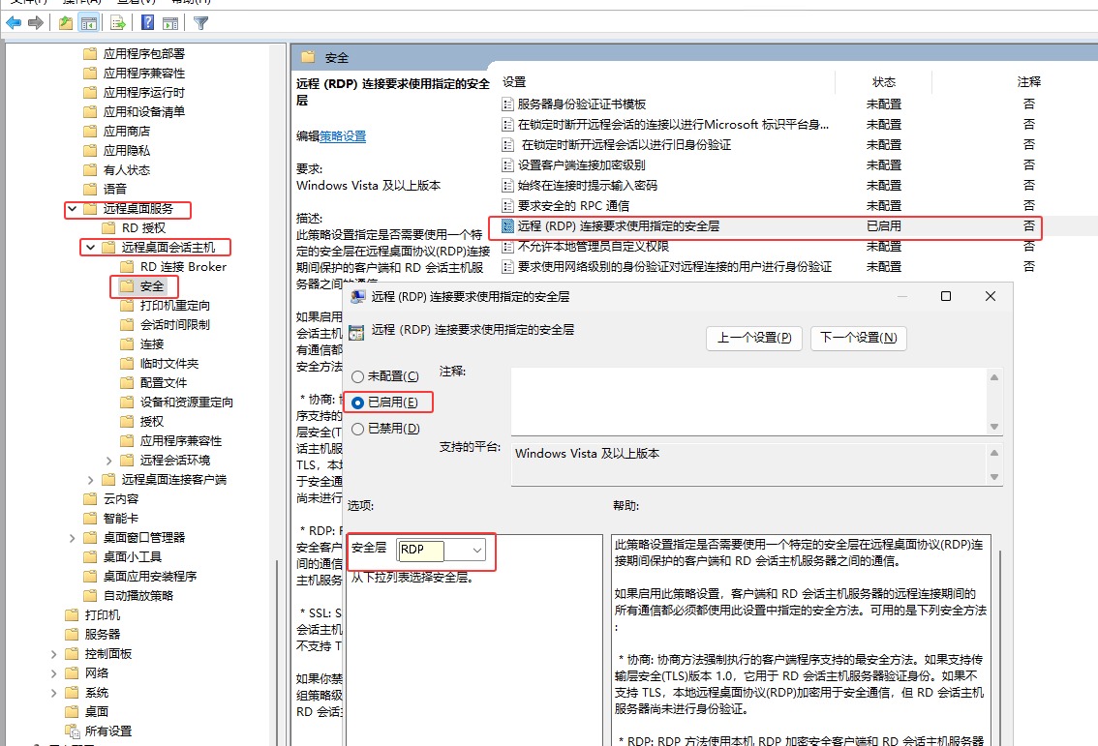Expand the 远程桌面连接客户端 tree node
The height and width of the screenshot is (746, 1098).
point(91,480)
